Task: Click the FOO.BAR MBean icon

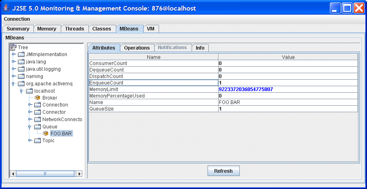Action: (46, 133)
